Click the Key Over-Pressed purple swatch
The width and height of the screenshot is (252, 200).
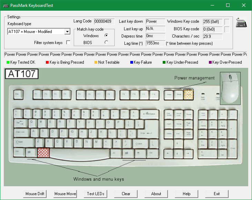210,62
